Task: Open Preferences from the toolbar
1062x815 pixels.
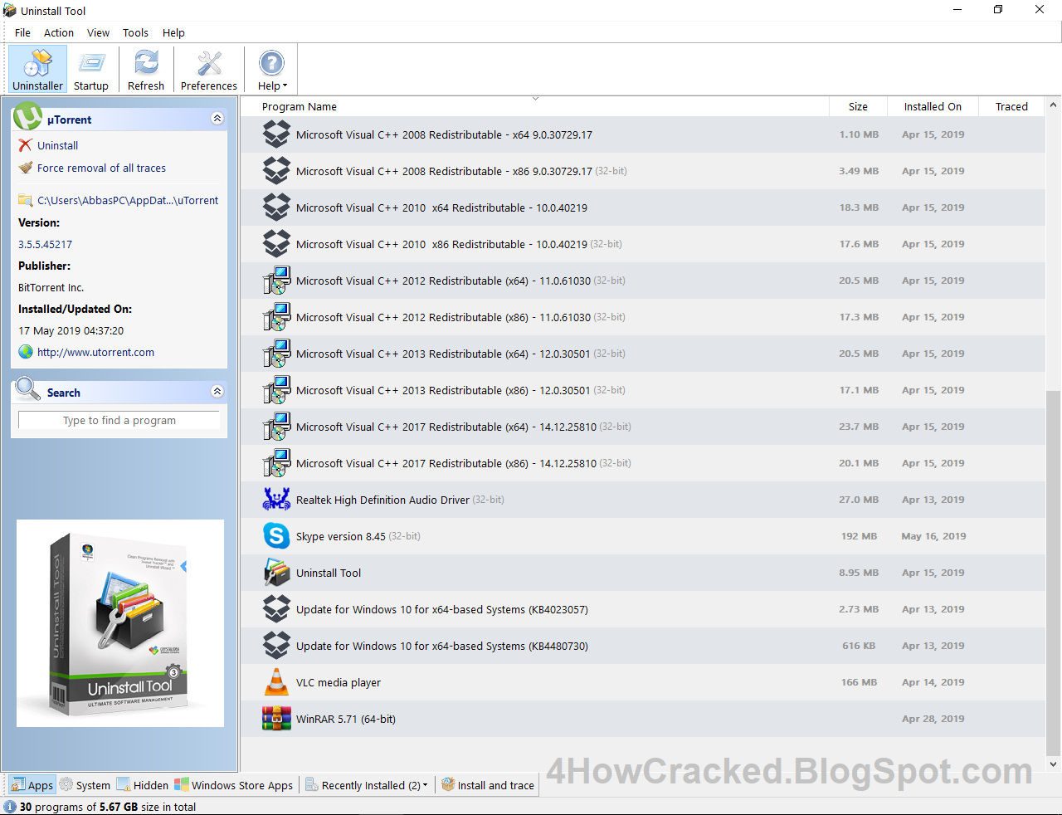Action: click(x=209, y=70)
